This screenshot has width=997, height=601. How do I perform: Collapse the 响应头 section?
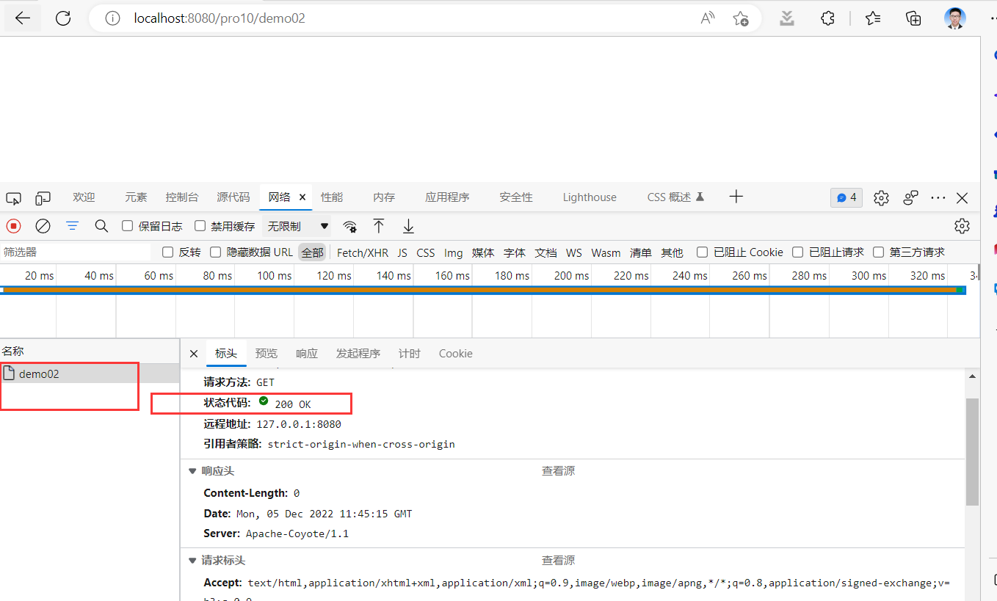click(192, 470)
